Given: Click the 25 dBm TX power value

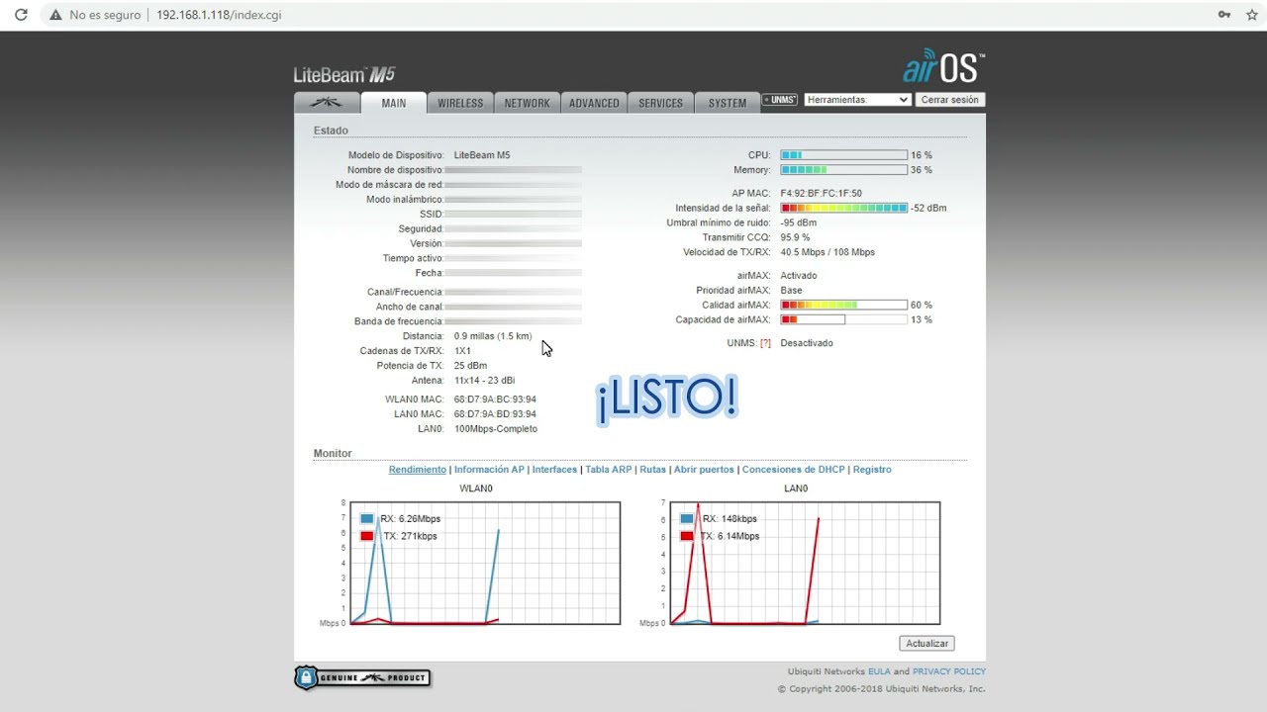Looking at the screenshot, I should point(470,366).
